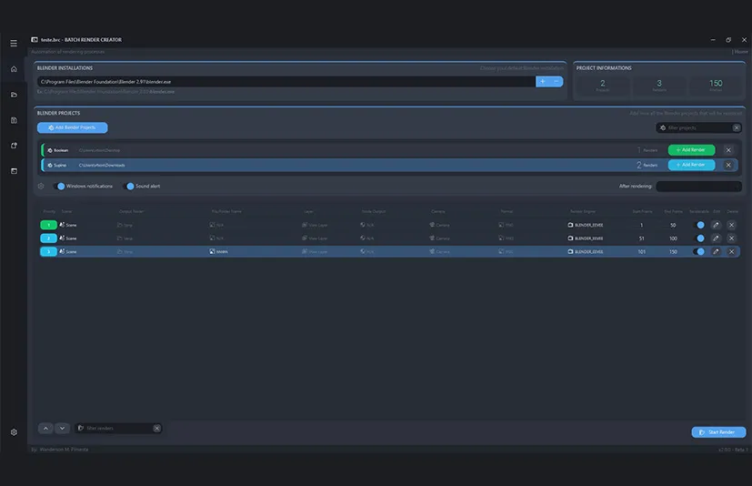Delete render 1 with its X icon

click(731, 225)
